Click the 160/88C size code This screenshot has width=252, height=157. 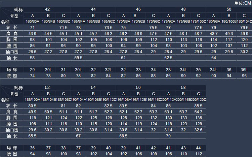point(63,22)
